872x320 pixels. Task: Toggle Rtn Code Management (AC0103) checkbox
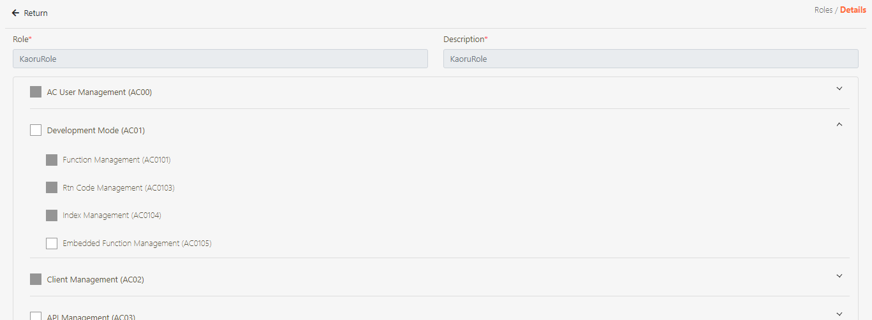[x=52, y=188]
